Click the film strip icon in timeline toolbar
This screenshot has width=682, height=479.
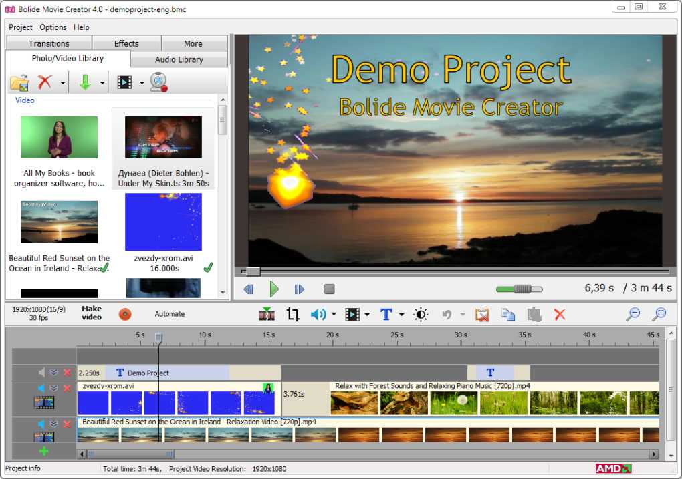click(352, 314)
